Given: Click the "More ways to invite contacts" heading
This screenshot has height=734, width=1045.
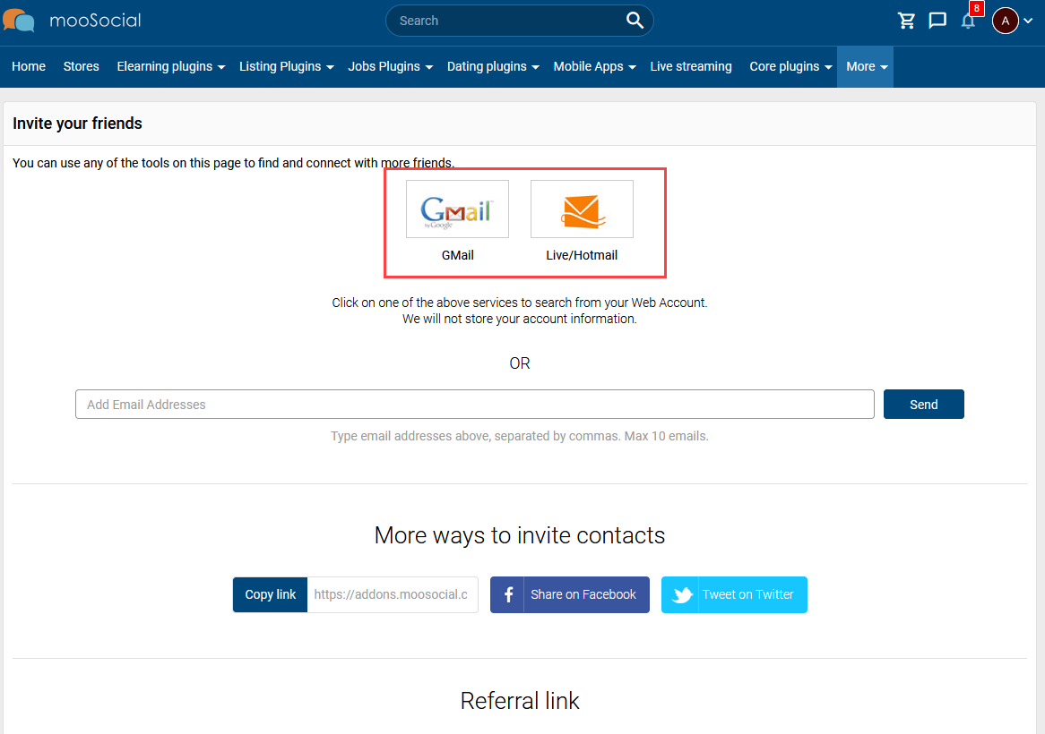Looking at the screenshot, I should pos(520,535).
